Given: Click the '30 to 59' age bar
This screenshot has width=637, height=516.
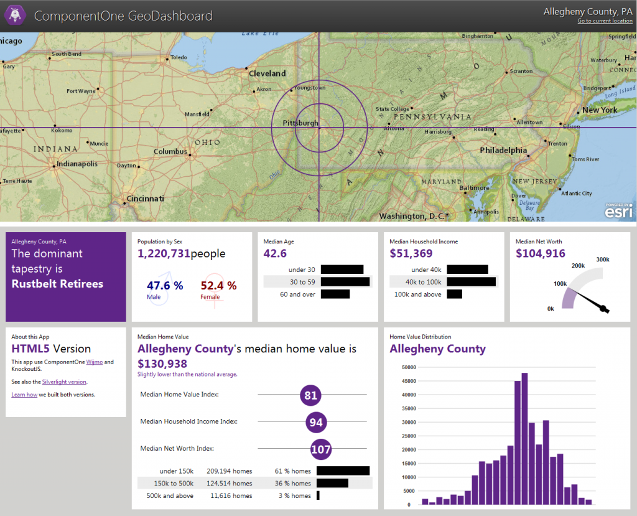Looking at the screenshot, I should pyautogui.click(x=345, y=282).
